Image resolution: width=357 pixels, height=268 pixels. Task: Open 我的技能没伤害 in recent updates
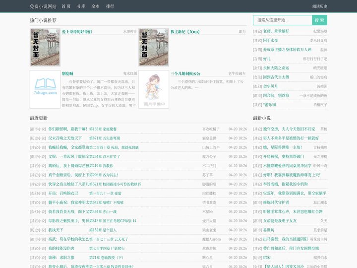click(x=61, y=248)
